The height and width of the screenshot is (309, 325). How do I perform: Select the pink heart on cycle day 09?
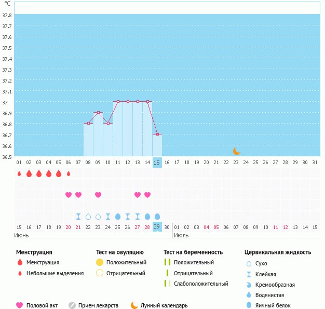pos(98,195)
